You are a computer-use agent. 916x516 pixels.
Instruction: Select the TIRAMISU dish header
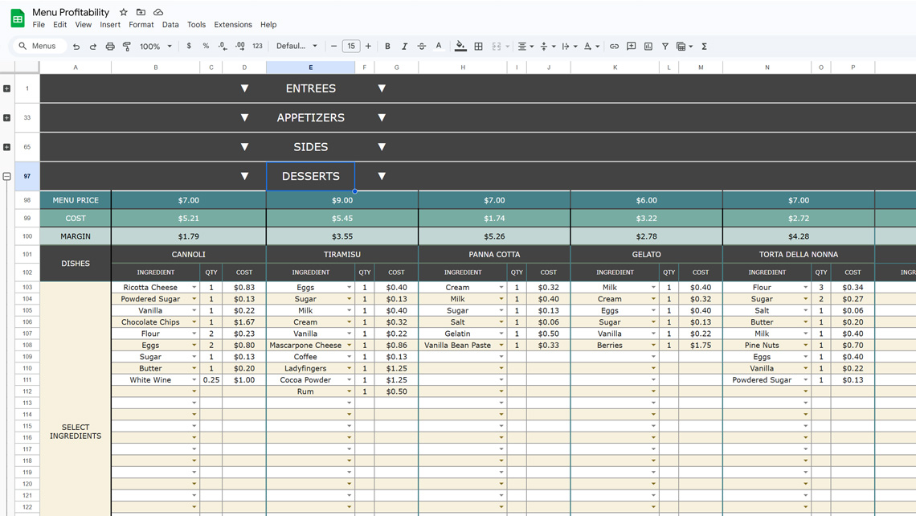tap(342, 254)
